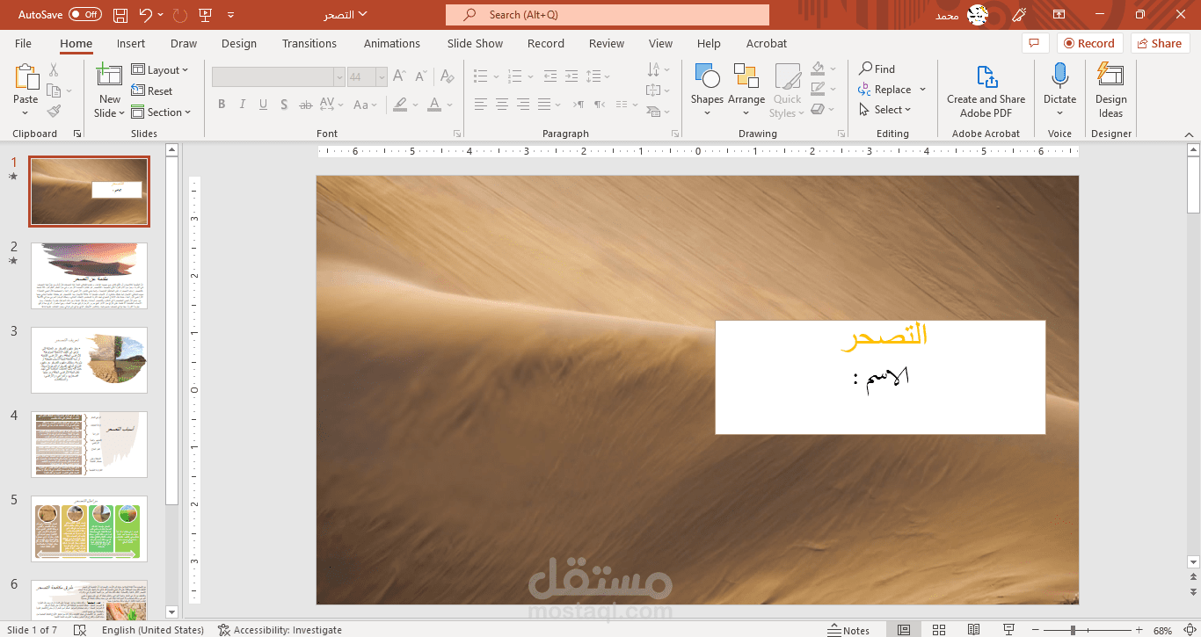
Task: Click the Create and Share Adobe PDF icon
Action: [x=986, y=76]
